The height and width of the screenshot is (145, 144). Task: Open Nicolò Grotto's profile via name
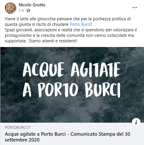(x=32, y=5)
